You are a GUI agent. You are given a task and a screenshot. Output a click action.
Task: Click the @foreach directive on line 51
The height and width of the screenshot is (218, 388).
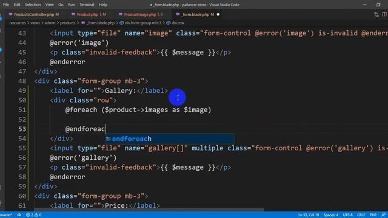81,110
